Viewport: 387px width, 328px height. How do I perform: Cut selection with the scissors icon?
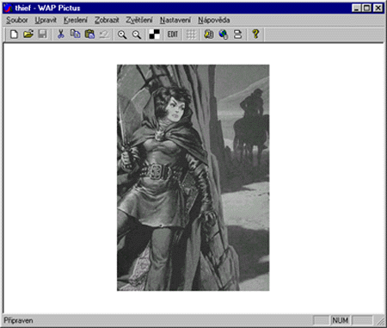pos(61,34)
